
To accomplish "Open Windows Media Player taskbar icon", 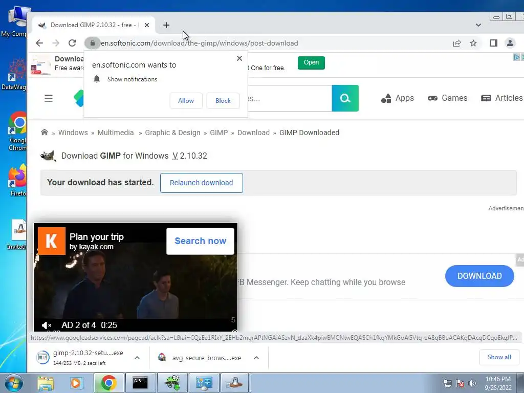I will 77,383.
